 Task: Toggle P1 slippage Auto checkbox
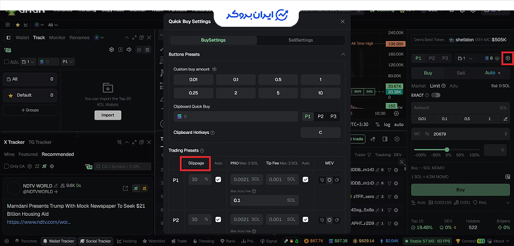218,180
